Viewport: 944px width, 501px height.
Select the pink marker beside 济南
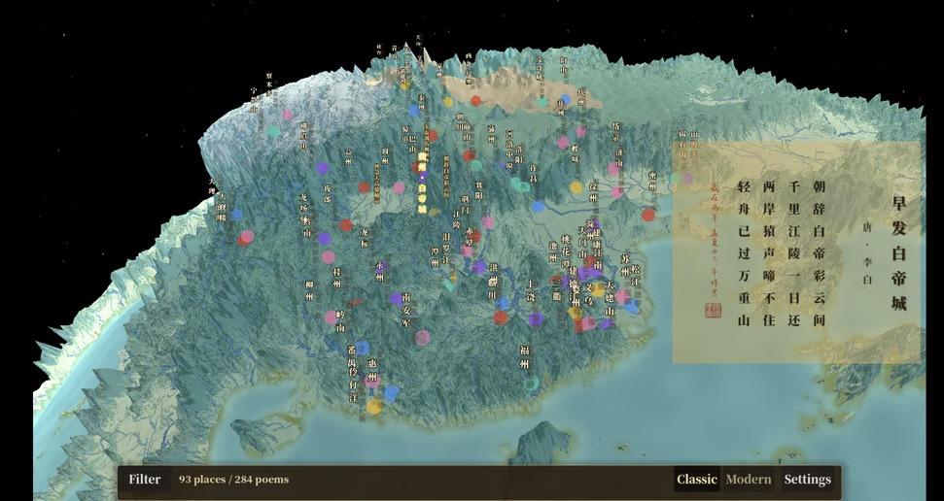pyautogui.click(x=613, y=169)
